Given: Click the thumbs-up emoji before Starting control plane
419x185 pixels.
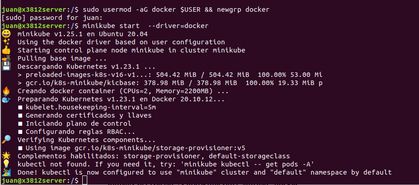Looking at the screenshot, I should click(6, 50).
